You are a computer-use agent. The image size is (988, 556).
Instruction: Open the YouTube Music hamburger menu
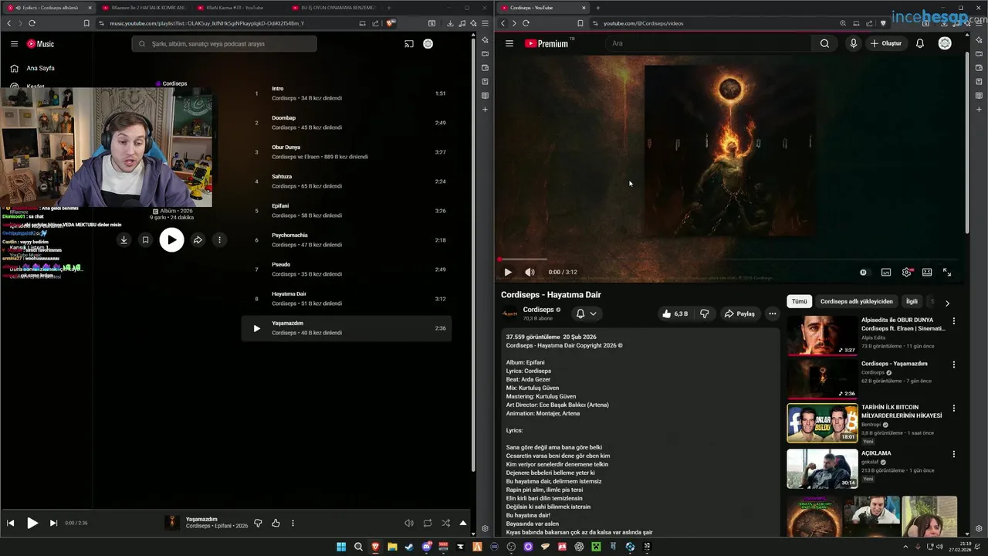[x=14, y=44]
